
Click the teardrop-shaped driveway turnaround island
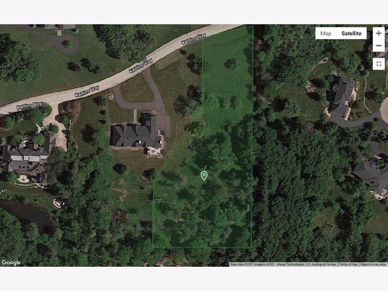68,44
